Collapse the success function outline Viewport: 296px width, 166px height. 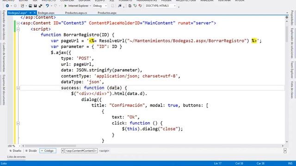tap(18, 88)
